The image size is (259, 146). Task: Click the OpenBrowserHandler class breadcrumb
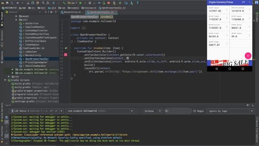tap(85, 17)
